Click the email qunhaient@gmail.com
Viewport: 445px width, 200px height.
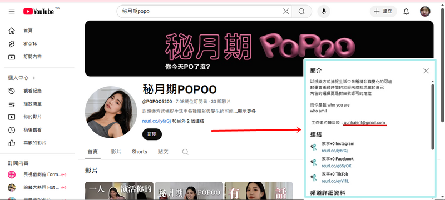coord(364,123)
